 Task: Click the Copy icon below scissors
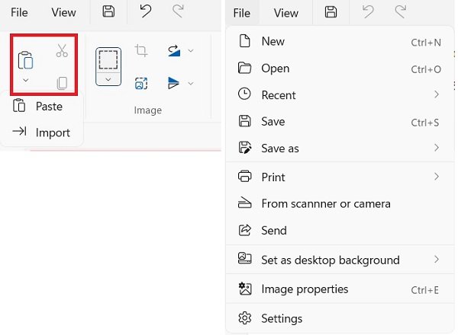pos(62,83)
